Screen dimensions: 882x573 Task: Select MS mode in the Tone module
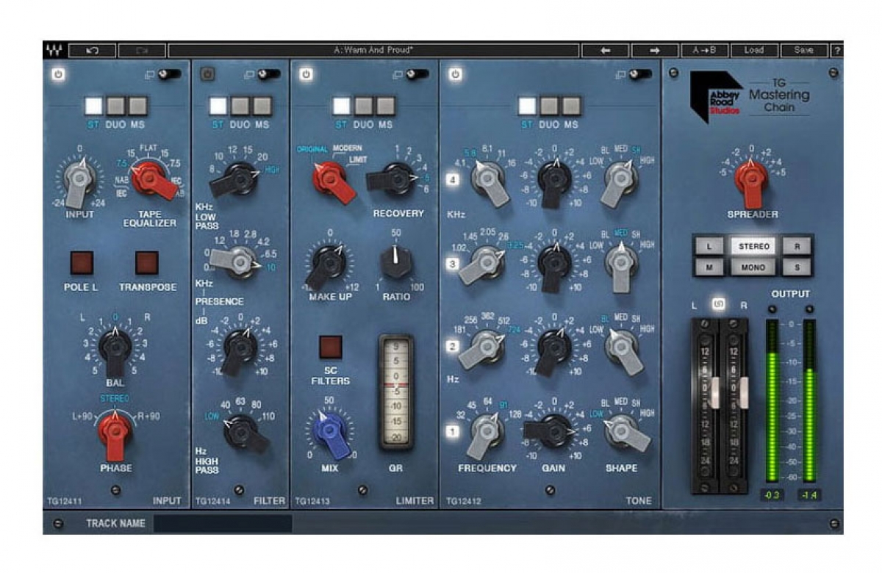571,106
